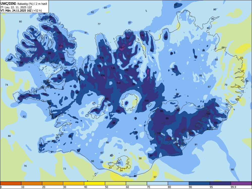Screen dimensions: 252x189
Task: Click the 76 humidity value on the map
Action: [25, 166]
